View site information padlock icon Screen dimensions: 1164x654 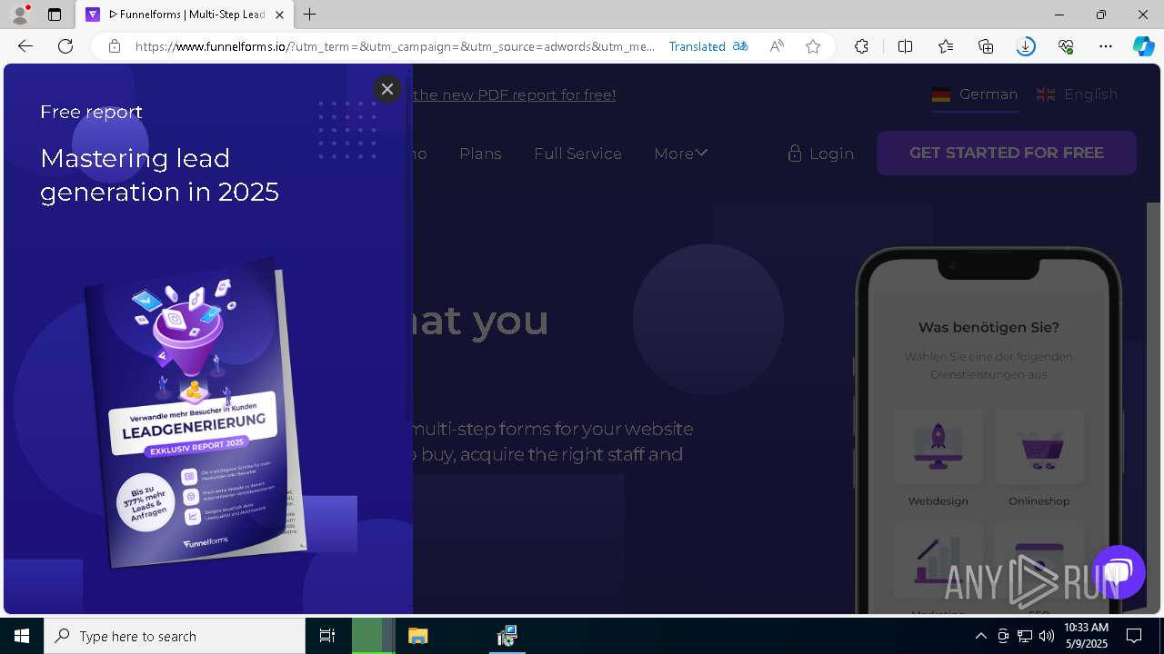[x=115, y=46]
